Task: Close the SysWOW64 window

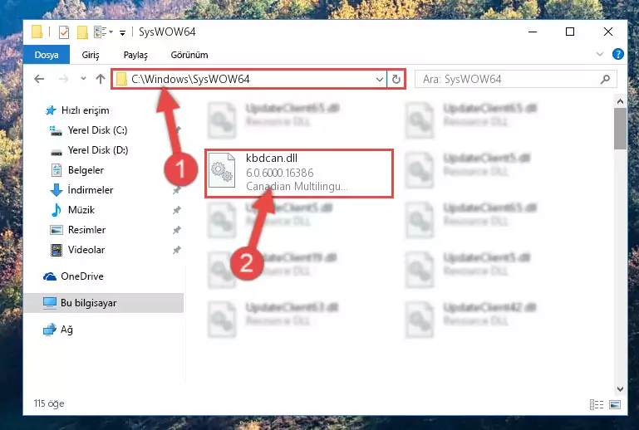Action: (x=608, y=32)
